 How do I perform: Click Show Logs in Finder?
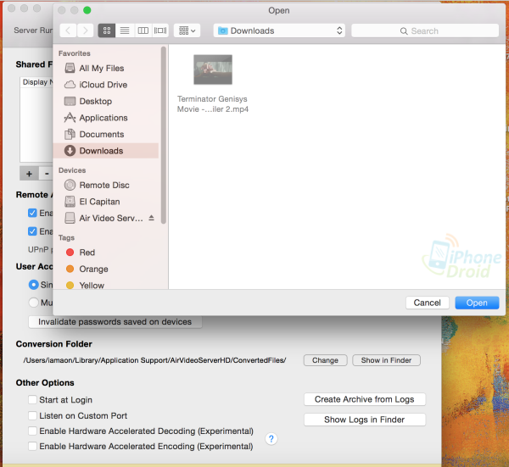tap(365, 420)
